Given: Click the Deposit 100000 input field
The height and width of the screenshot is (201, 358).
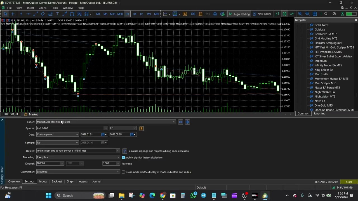Looking at the screenshot, I should [x=48, y=164].
